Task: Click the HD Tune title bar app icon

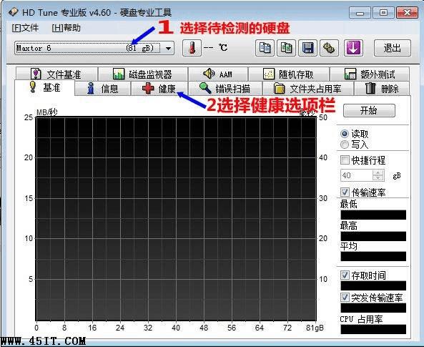Action: coord(13,12)
